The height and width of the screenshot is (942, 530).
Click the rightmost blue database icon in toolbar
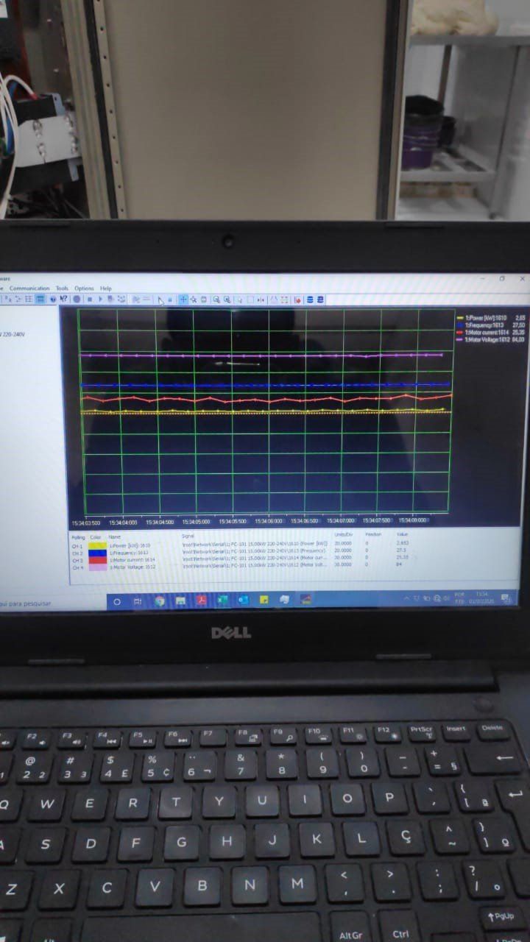321,300
